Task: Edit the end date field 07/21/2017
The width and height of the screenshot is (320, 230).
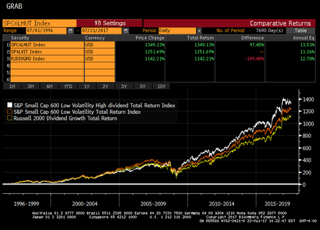Action: point(101,30)
